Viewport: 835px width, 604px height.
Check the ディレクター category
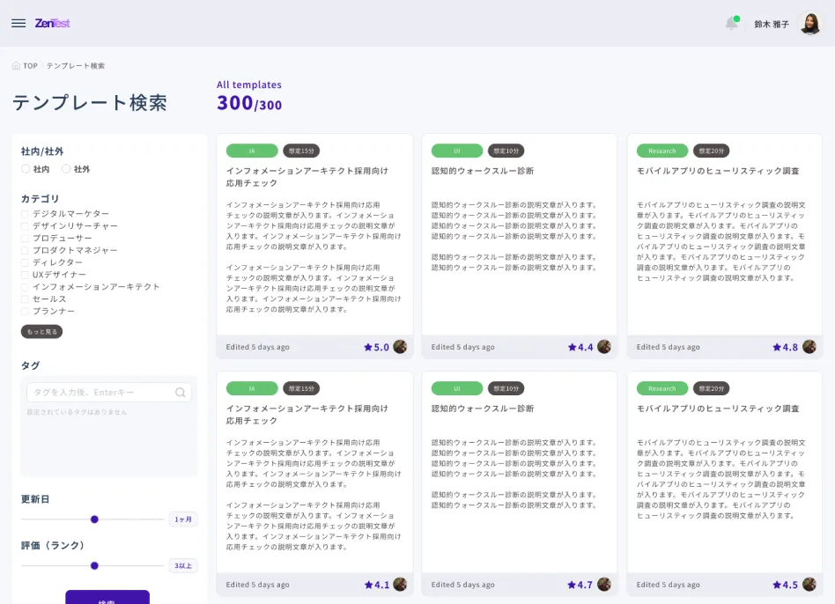point(25,263)
